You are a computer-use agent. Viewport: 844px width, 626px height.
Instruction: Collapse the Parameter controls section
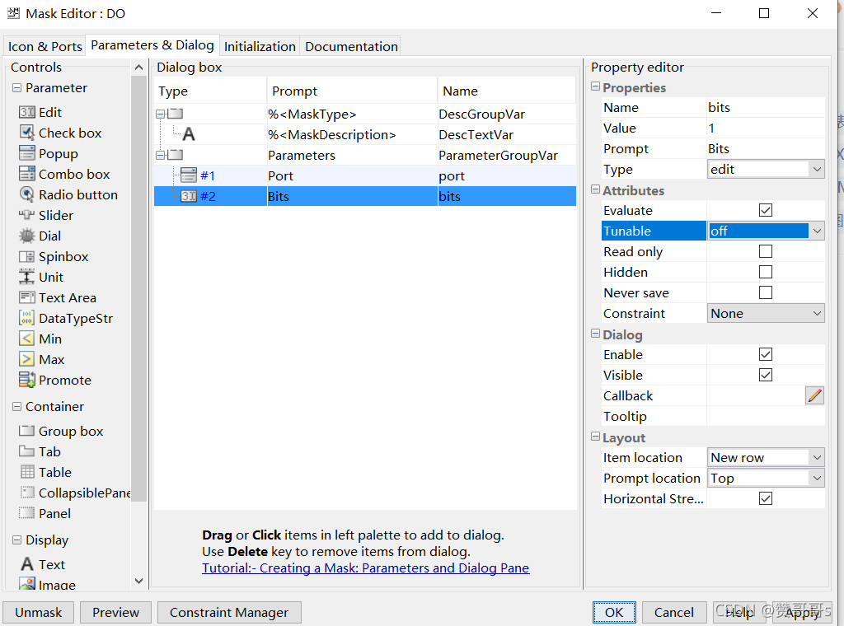(x=16, y=87)
